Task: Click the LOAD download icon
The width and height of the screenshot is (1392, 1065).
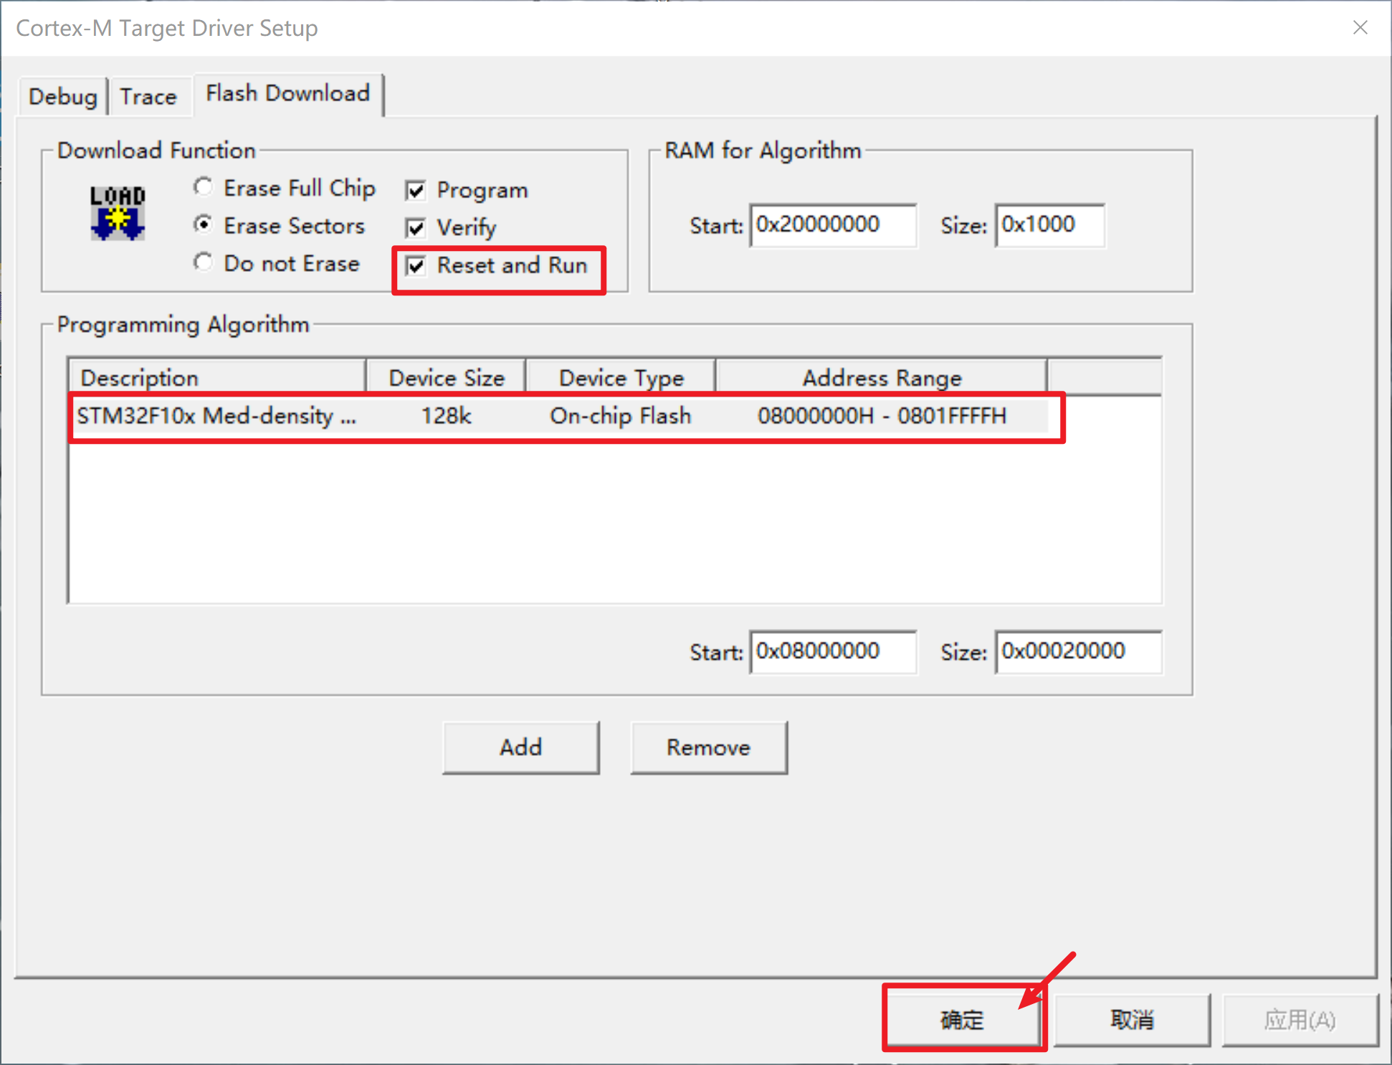Action: click(x=118, y=213)
